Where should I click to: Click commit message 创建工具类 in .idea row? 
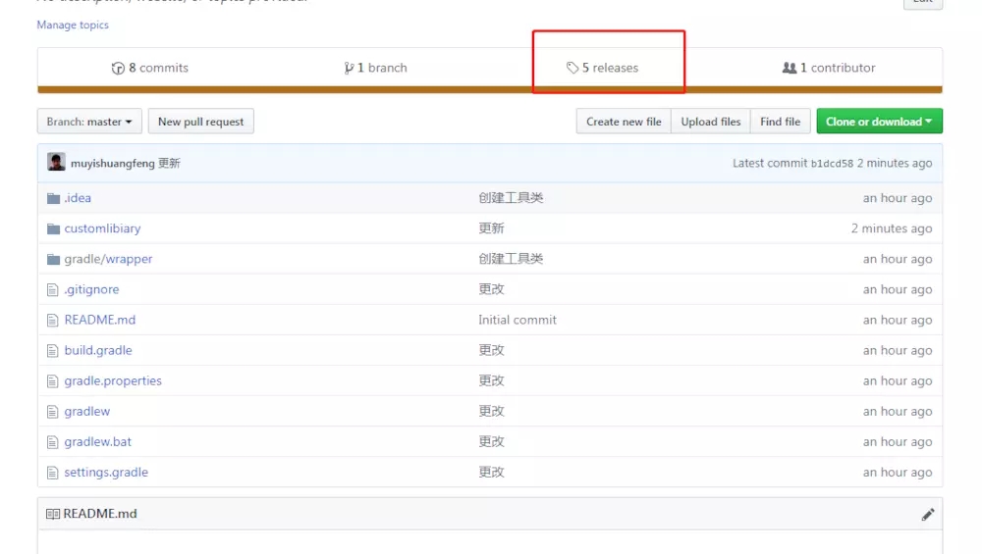click(511, 198)
